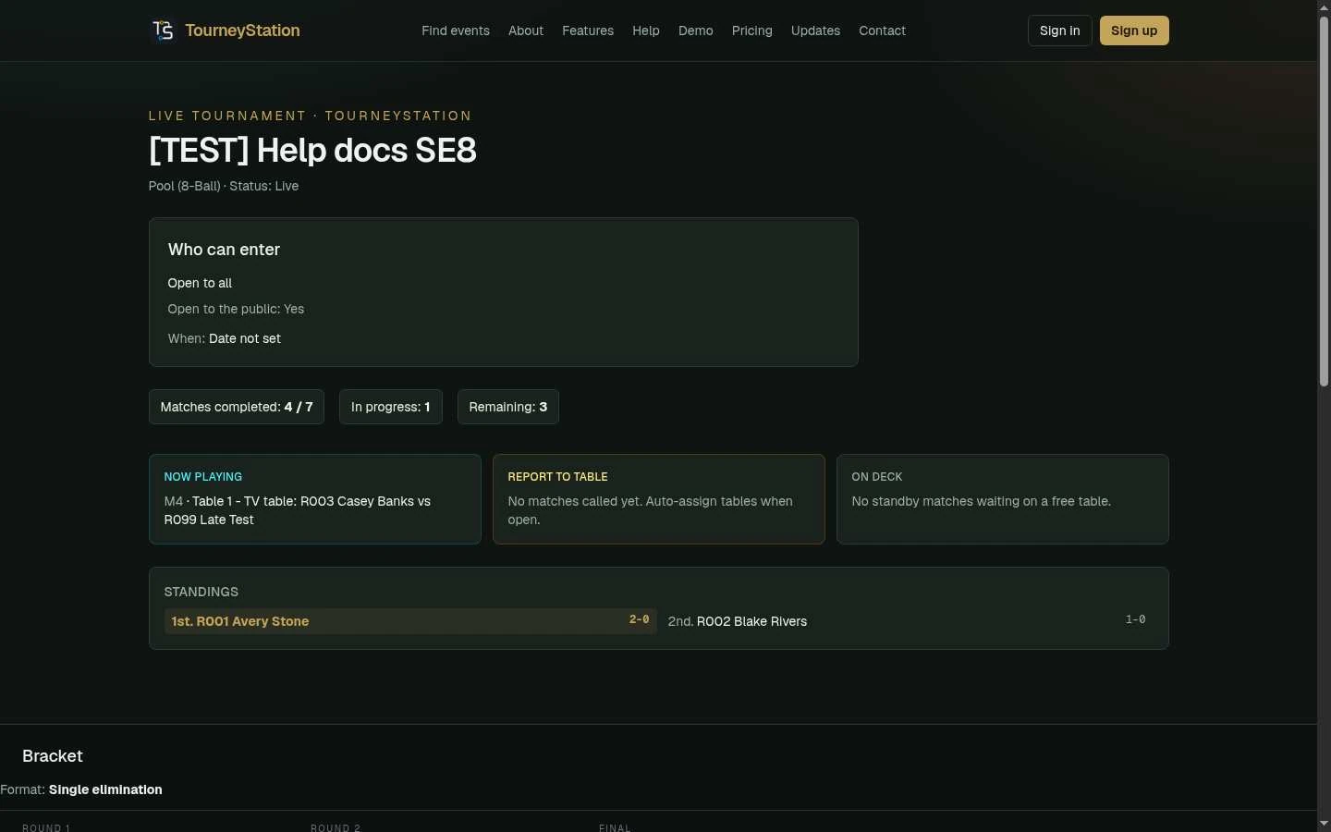Open the TourneyStation brand name link

pos(242,31)
